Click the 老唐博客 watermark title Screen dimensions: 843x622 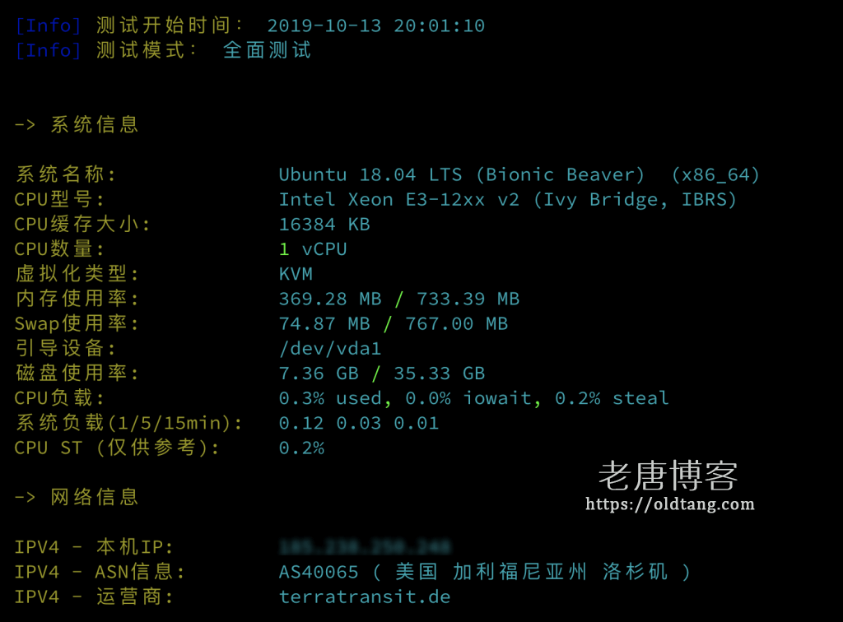[668, 476]
